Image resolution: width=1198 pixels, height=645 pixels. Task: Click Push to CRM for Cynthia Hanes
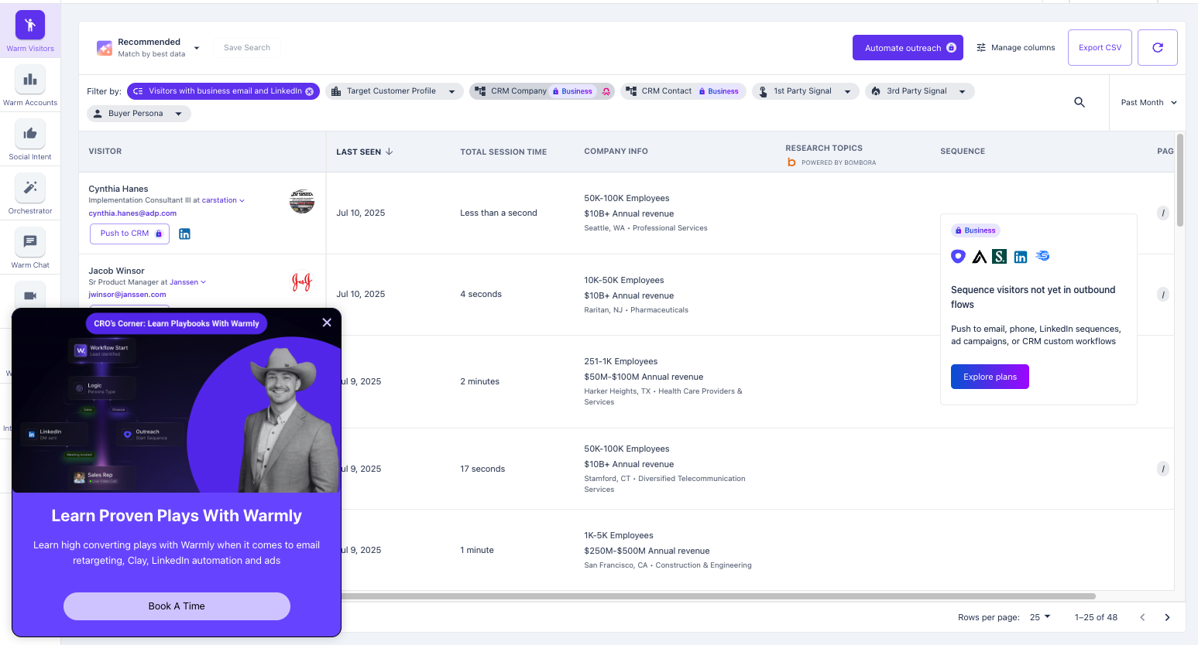[x=129, y=234]
